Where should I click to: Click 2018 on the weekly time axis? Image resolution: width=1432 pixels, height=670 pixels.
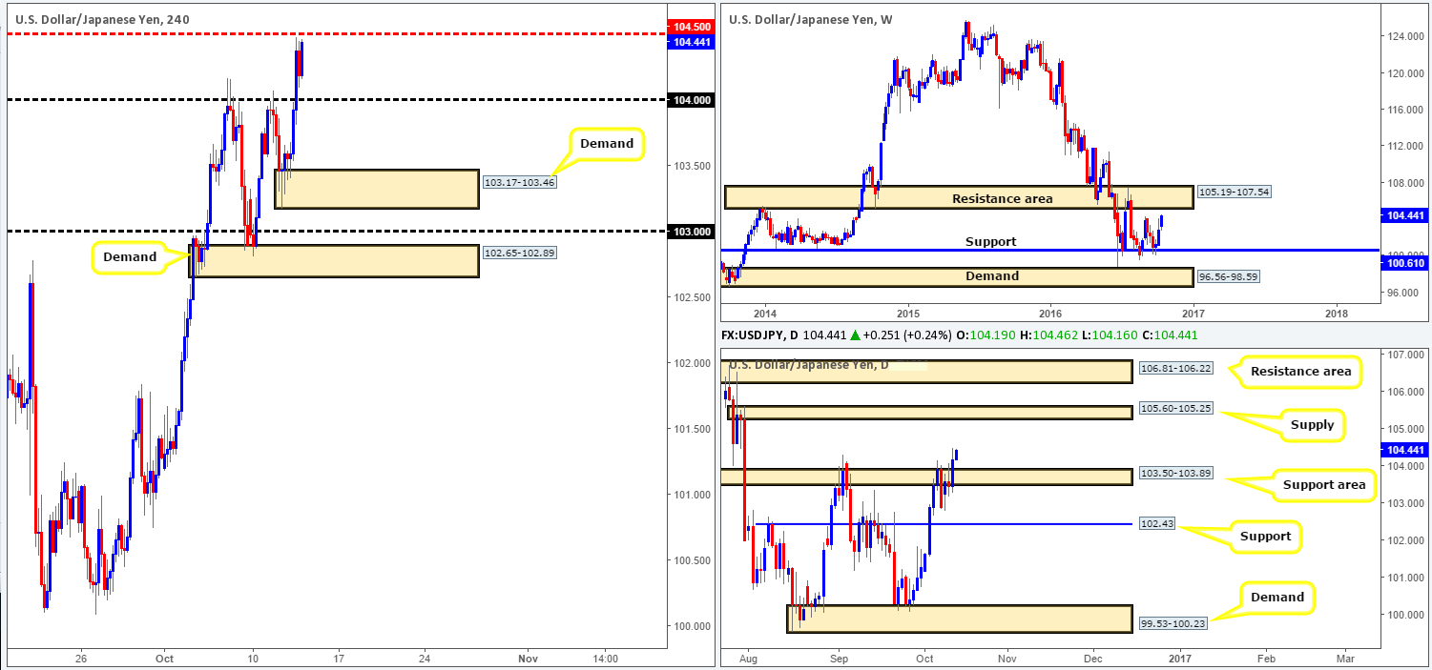coord(1337,312)
